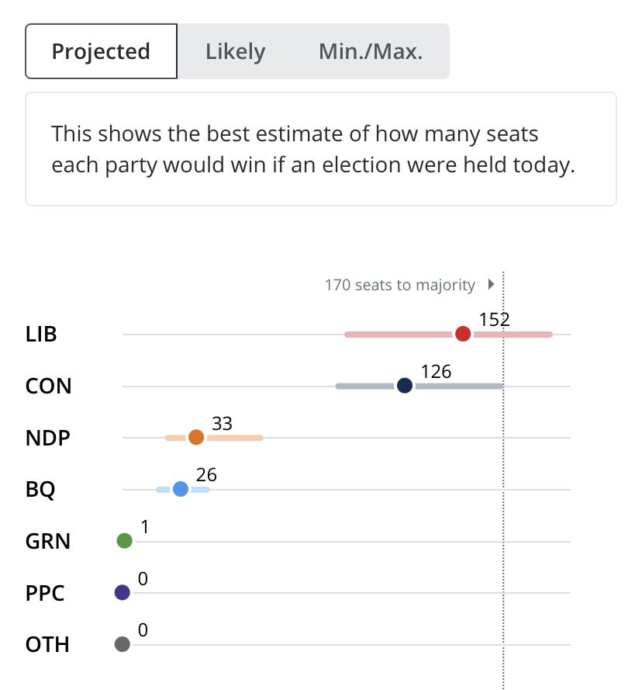Screen dimensions: 642x690
Task: Click the navy CON 126 seat dot
Action: click(x=405, y=386)
